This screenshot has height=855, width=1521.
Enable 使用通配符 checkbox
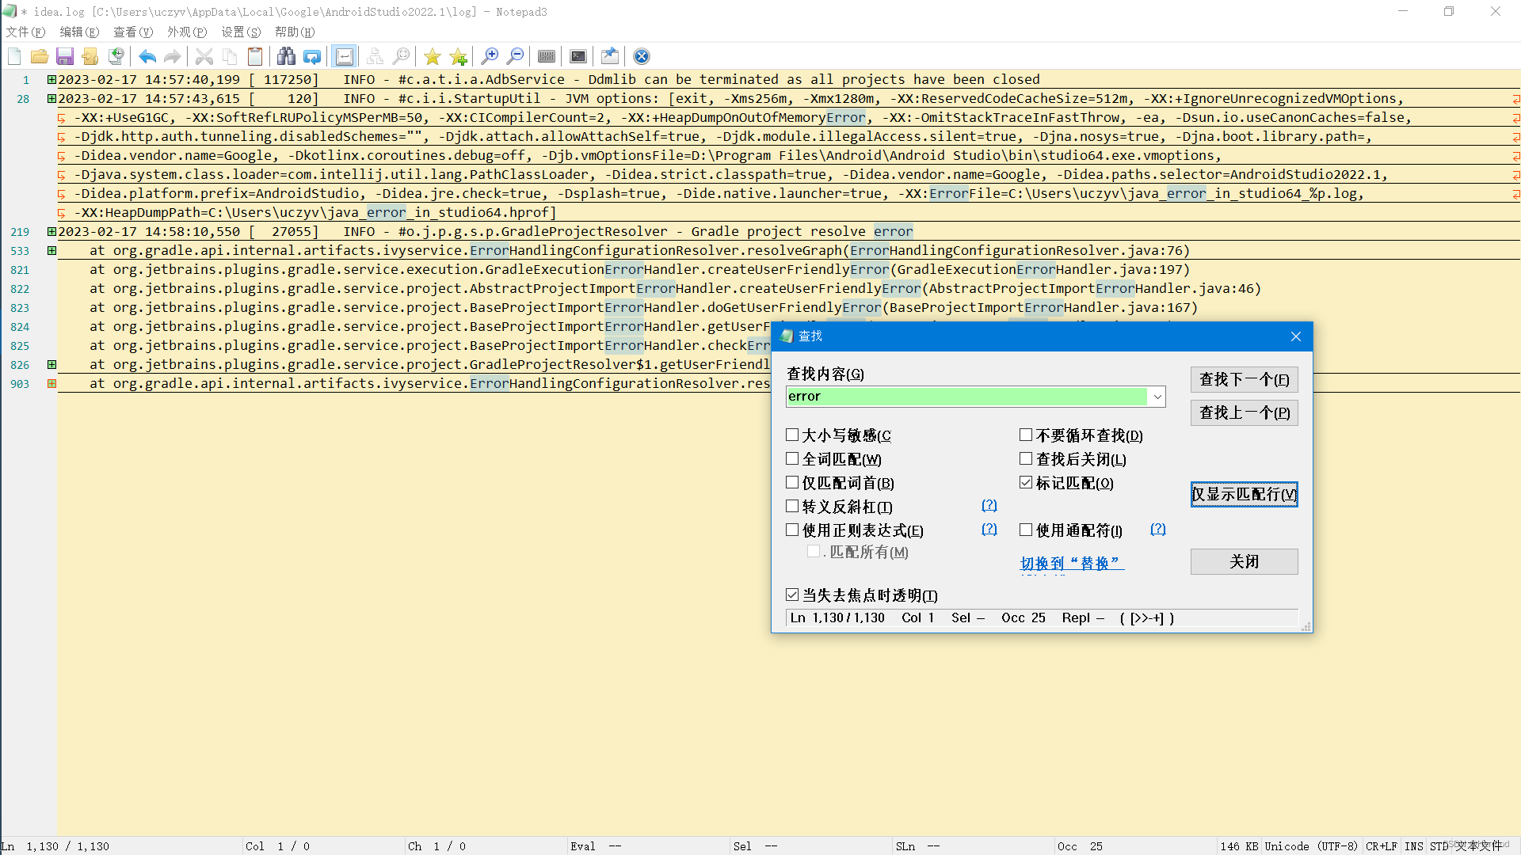pyautogui.click(x=1026, y=530)
